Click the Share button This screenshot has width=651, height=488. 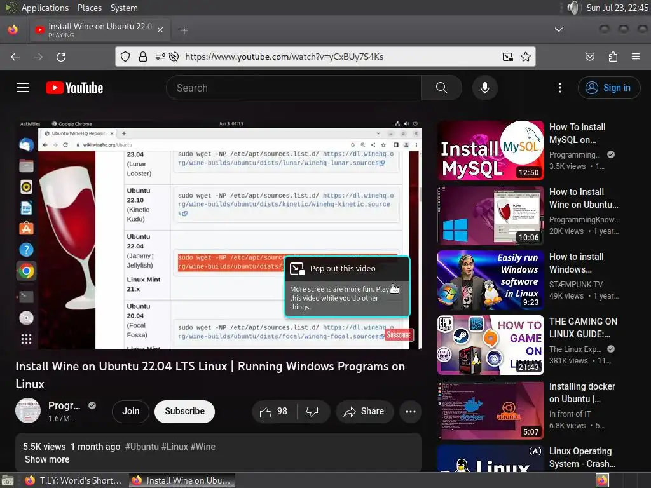(364, 412)
